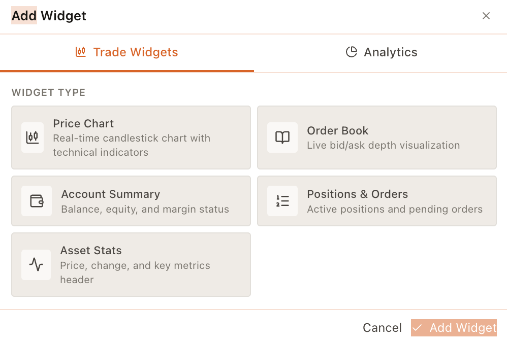Click the open book icon for Order Book

[x=282, y=138]
